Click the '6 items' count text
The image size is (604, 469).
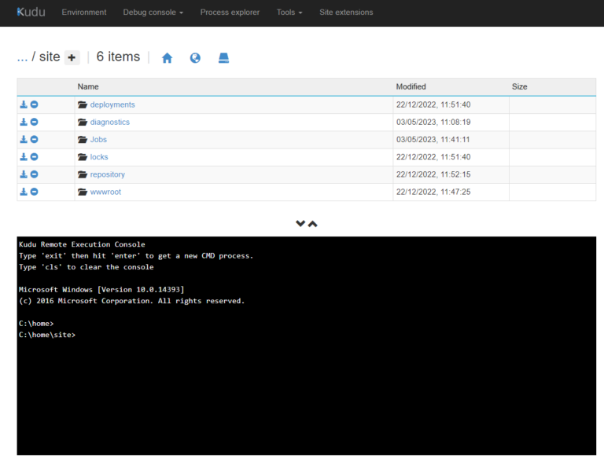click(x=118, y=57)
